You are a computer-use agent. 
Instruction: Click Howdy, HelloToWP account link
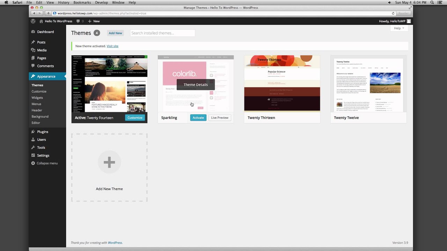(x=393, y=21)
